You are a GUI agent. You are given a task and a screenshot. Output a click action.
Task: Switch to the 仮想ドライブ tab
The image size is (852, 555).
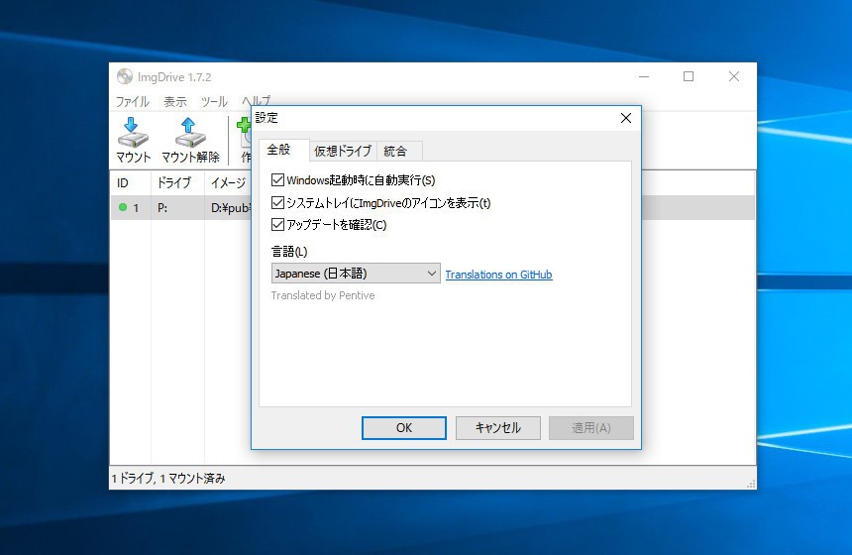[343, 151]
